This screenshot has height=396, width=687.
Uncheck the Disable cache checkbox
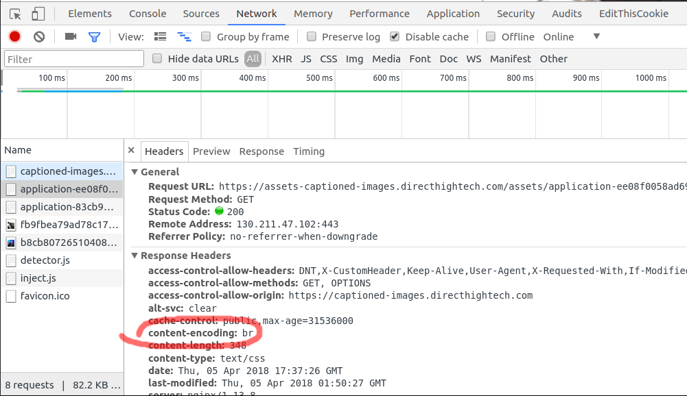pyautogui.click(x=395, y=37)
